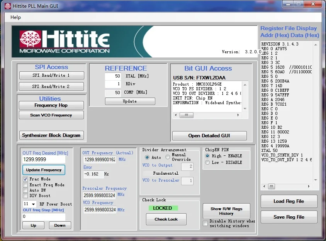Select Manual Override divider arrangement
The image size is (326, 241).
tap(168, 157)
